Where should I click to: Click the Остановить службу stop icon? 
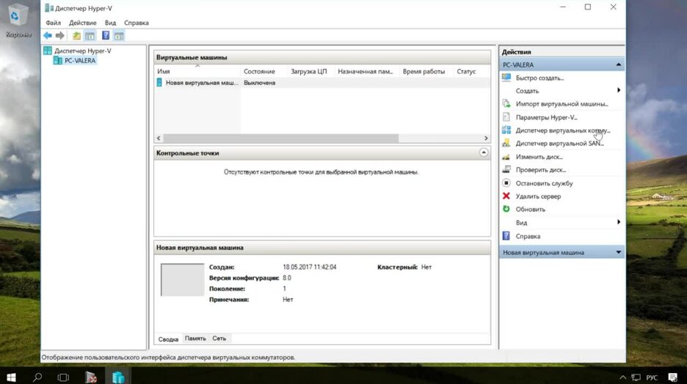(506, 182)
